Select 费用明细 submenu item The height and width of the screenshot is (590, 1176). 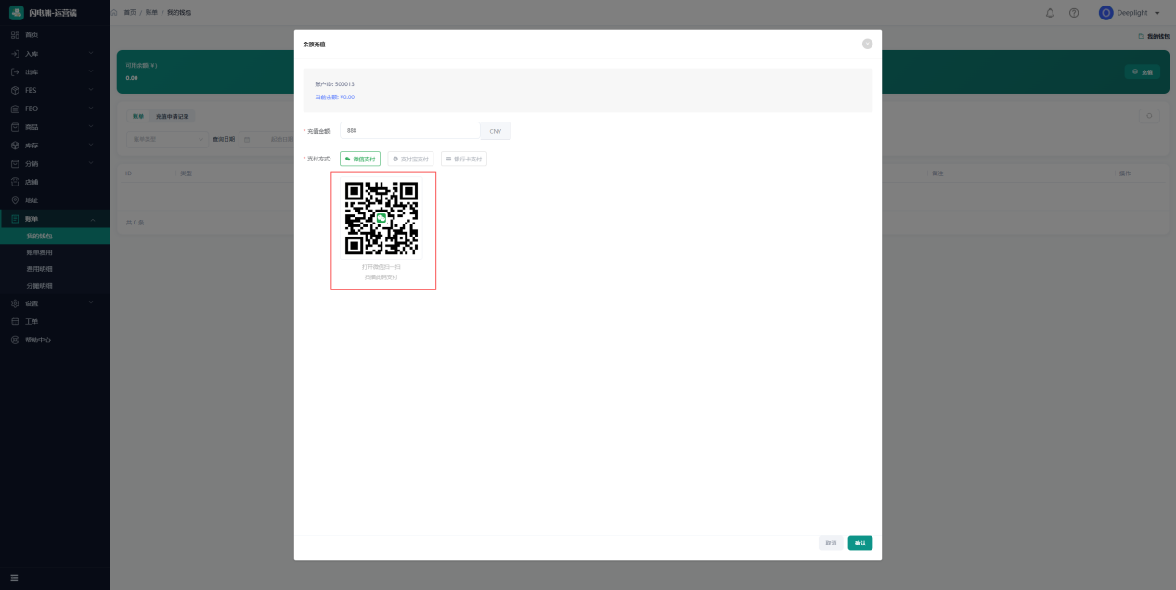point(55,269)
